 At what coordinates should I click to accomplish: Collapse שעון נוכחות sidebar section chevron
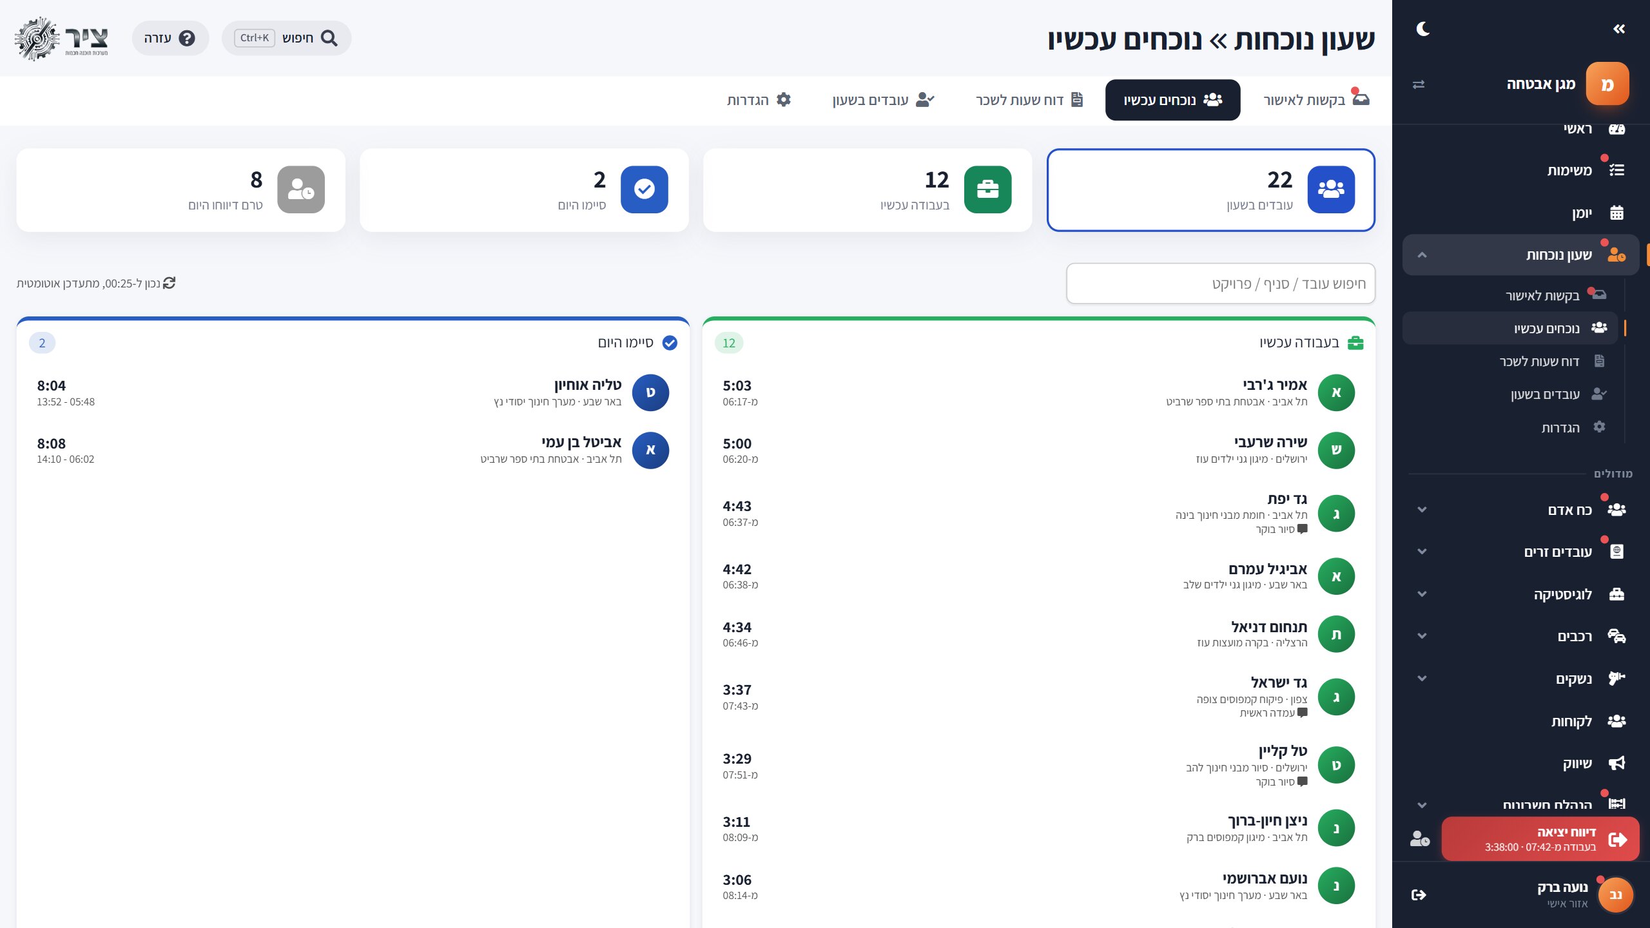click(1422, 255)
